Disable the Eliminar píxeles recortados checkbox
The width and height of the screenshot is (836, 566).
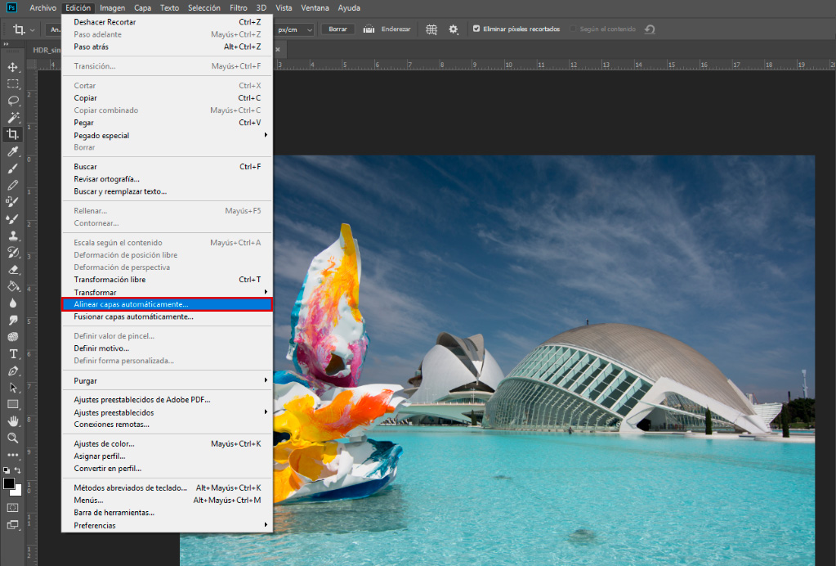coord(476,27)
